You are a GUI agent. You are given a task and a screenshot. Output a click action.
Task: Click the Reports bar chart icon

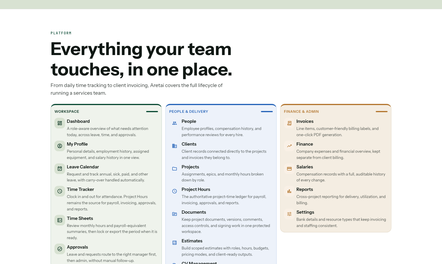289,191
